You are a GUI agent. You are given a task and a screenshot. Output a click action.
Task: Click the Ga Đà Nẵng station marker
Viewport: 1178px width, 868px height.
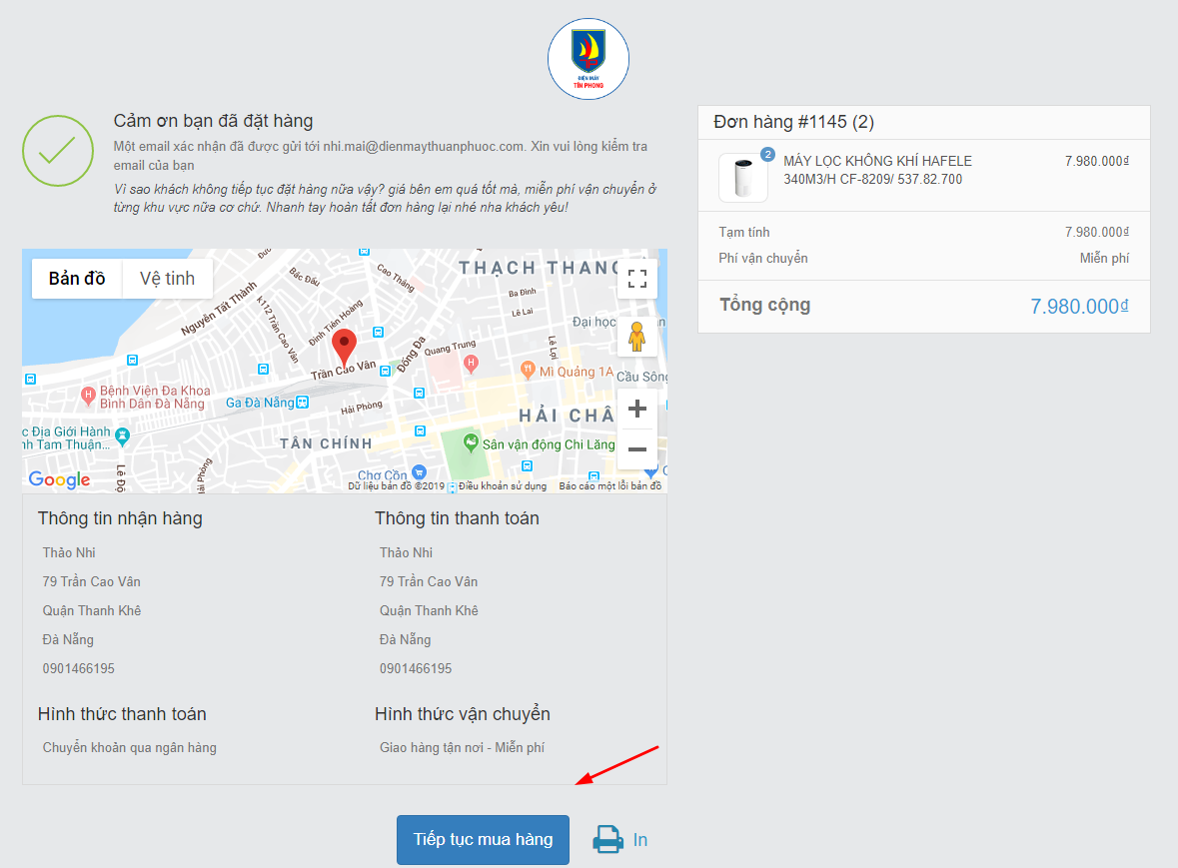click(x=302, y=403)
